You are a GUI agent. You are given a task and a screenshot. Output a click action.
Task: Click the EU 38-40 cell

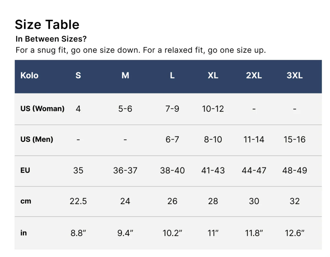click(x=172, y=170)
